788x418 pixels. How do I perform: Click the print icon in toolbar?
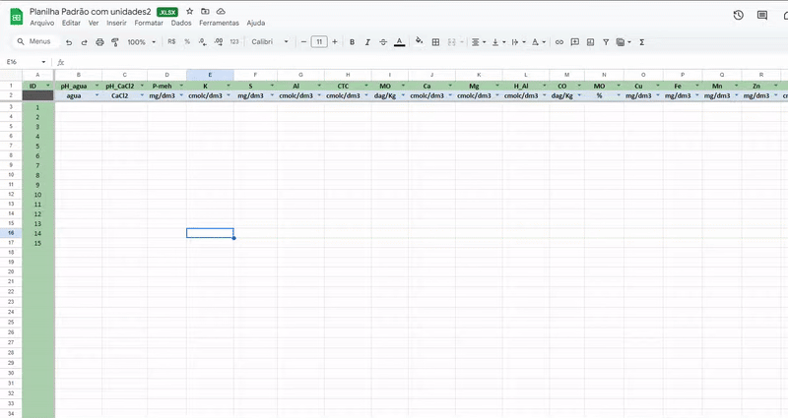99,42
